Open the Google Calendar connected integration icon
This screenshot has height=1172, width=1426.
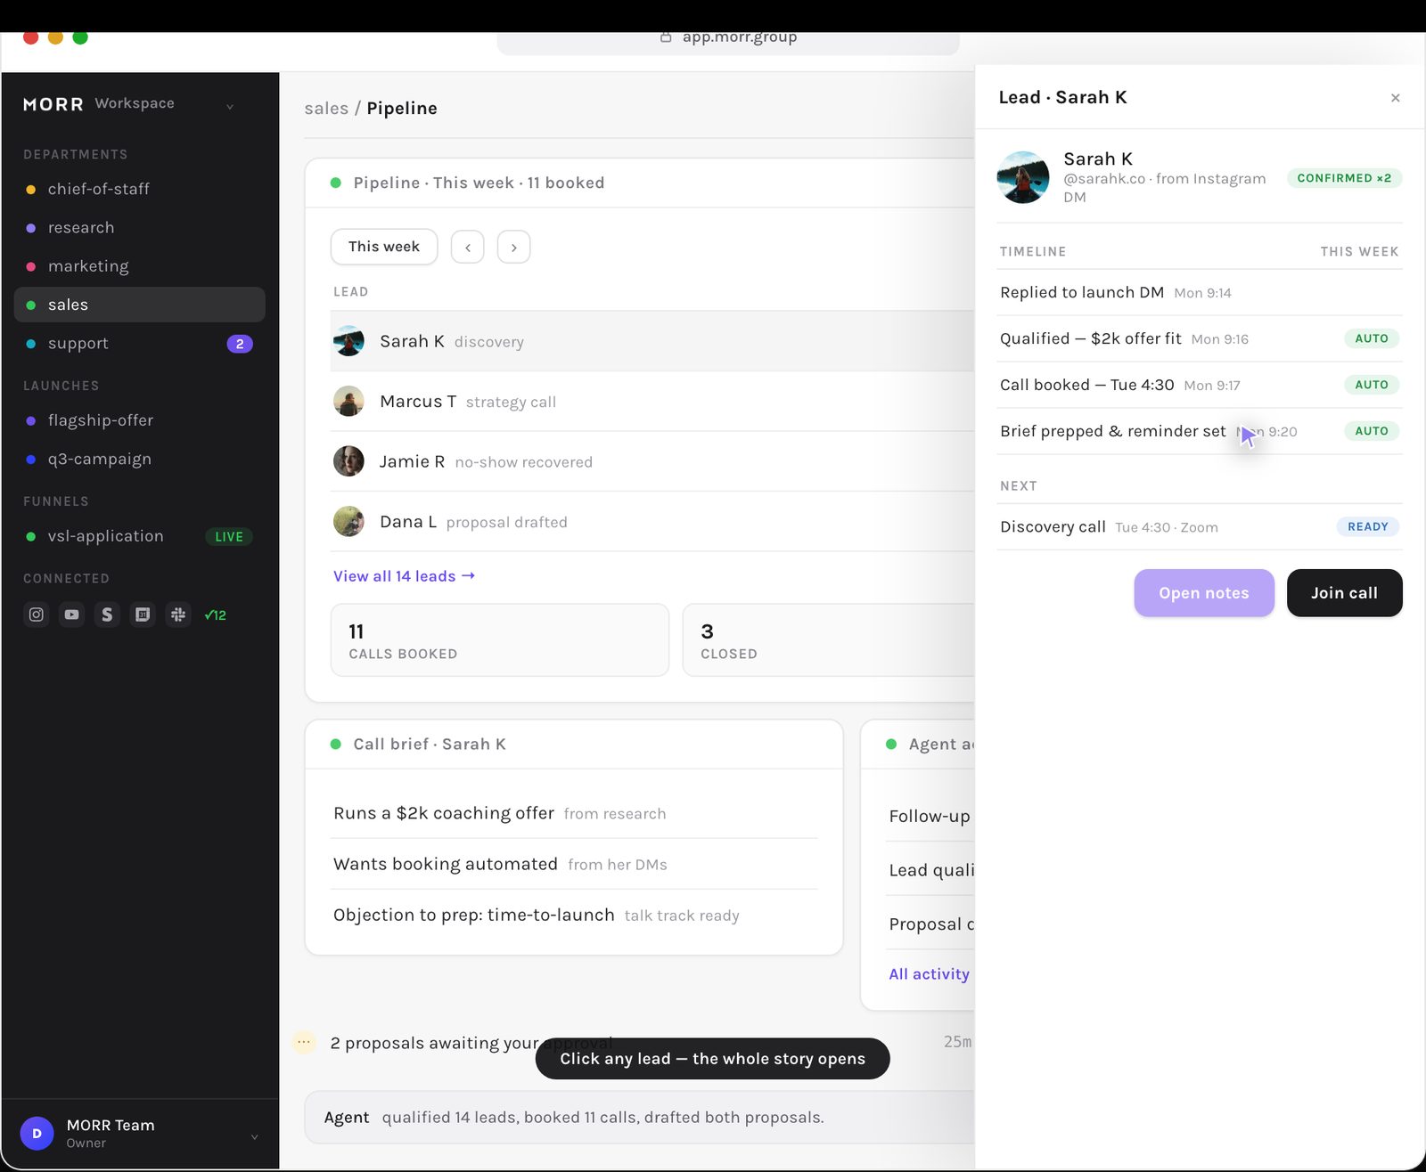(x=143, y=614)
